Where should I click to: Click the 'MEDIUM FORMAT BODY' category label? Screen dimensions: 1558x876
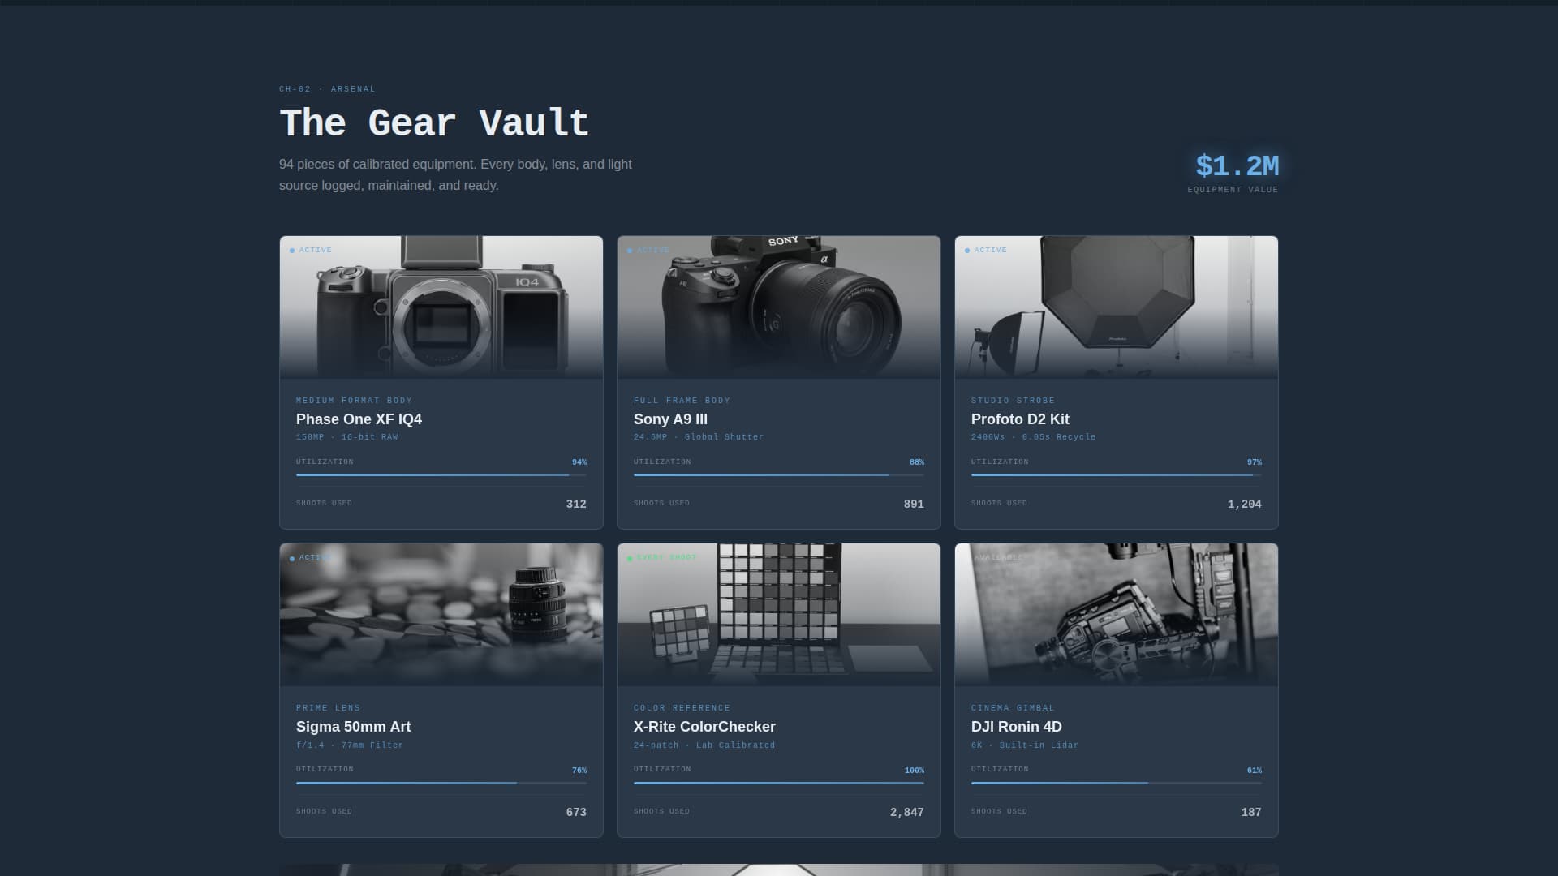click(354, 401)
